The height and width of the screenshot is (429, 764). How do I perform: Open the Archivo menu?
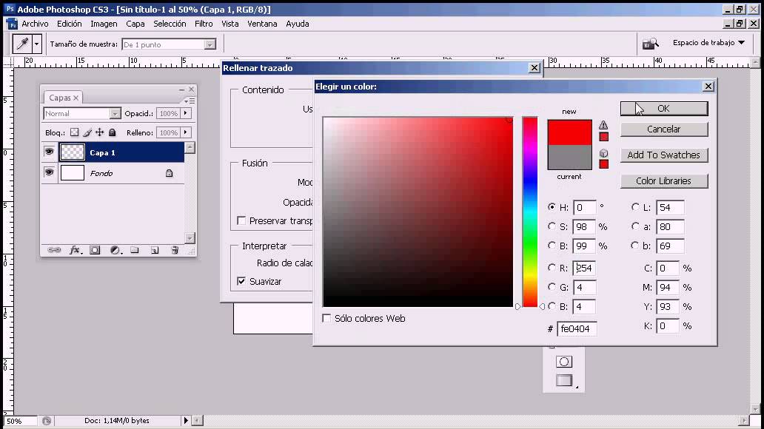pyautogui.click(x=35, y=24)
